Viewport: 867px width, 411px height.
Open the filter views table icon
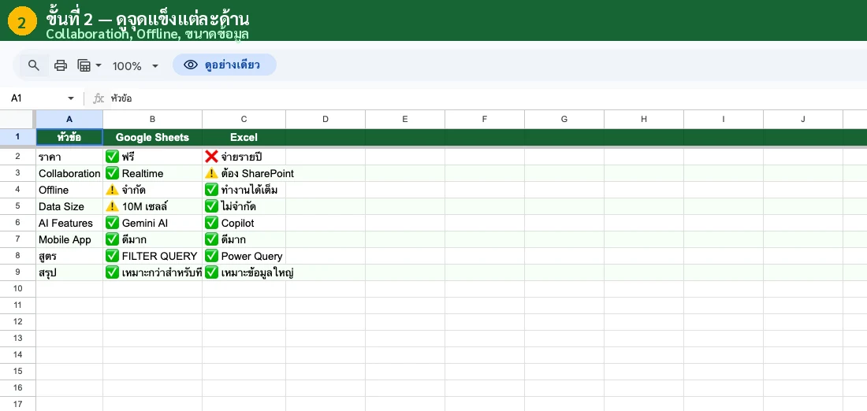[x=84, y=65]
